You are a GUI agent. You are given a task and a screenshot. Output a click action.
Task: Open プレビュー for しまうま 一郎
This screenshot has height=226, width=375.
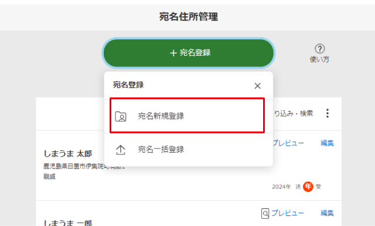pyautogui.click(x=288, y=213)
